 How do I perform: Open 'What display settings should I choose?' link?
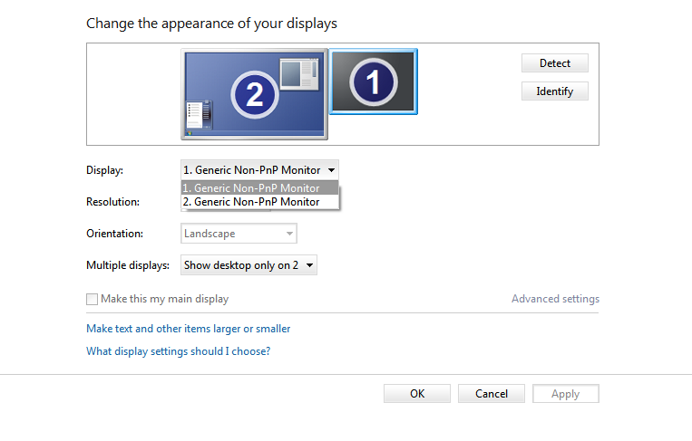coord(179,351)
